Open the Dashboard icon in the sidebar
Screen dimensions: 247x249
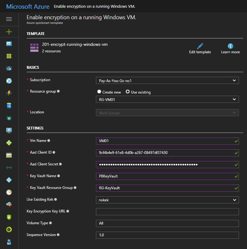[x=9, y=44]
